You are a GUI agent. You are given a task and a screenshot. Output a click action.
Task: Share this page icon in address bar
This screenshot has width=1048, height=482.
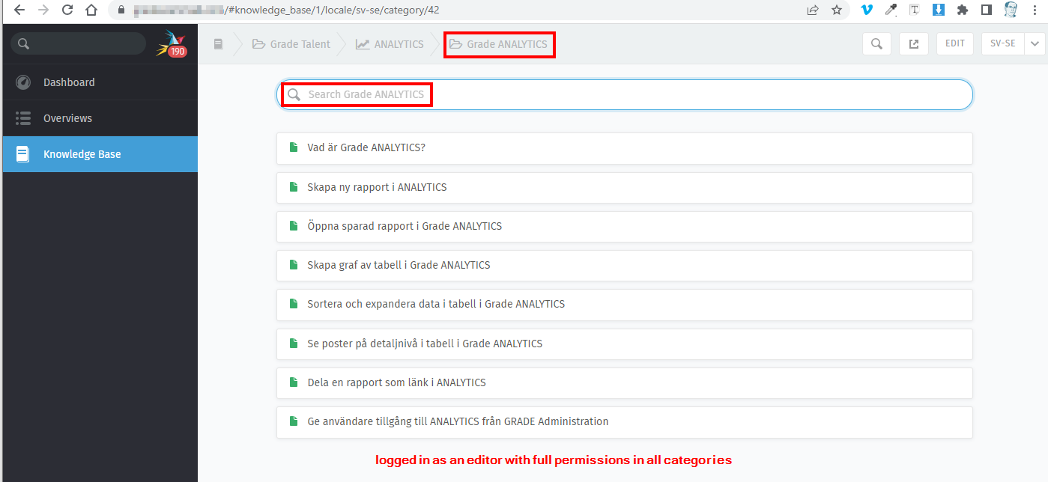click(x=813, y=10)
